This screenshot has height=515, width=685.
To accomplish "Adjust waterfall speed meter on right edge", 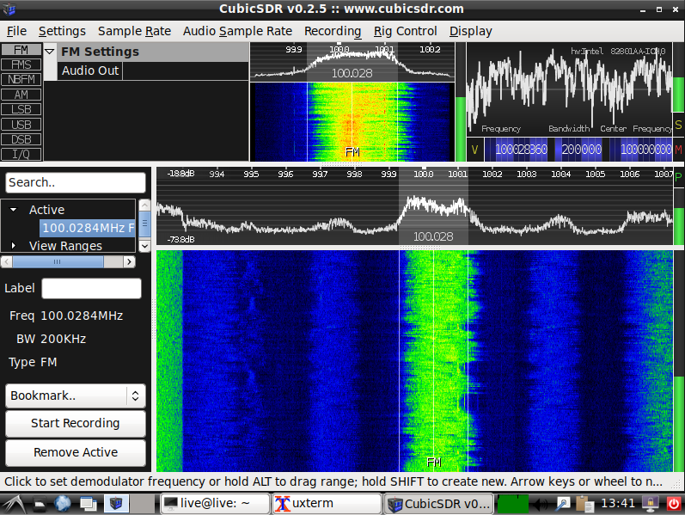I will click(678, 360).
